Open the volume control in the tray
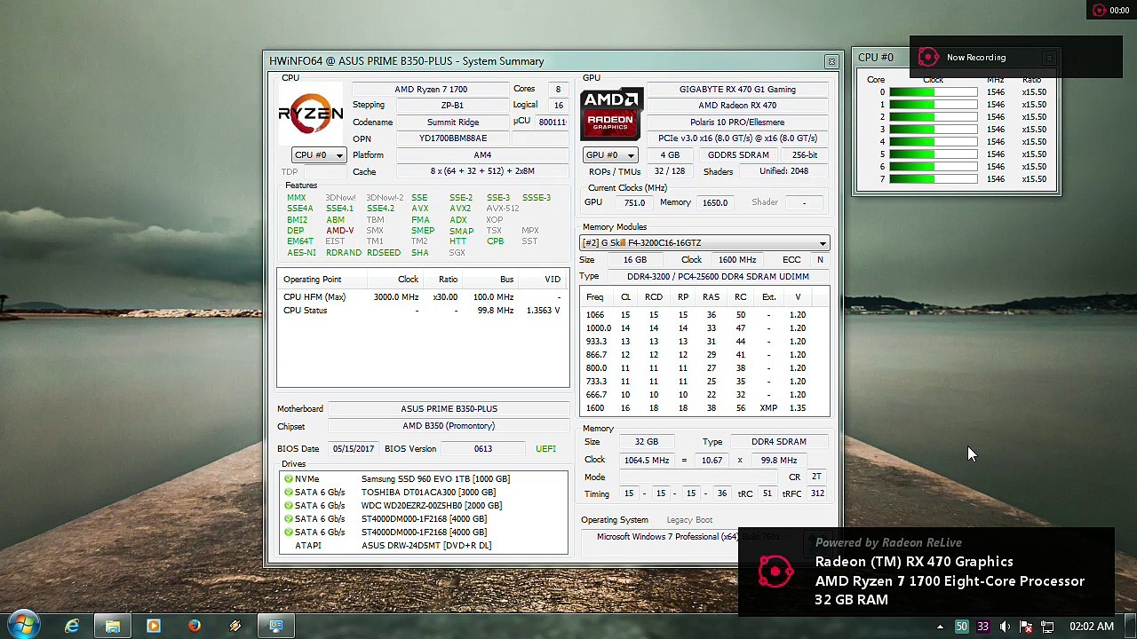Image resolution: width=1137 pixels, height=639 pixels. (x=1005, y=627)
